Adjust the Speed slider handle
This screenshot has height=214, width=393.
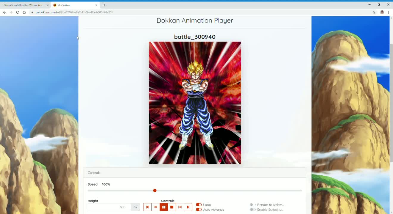155,191
